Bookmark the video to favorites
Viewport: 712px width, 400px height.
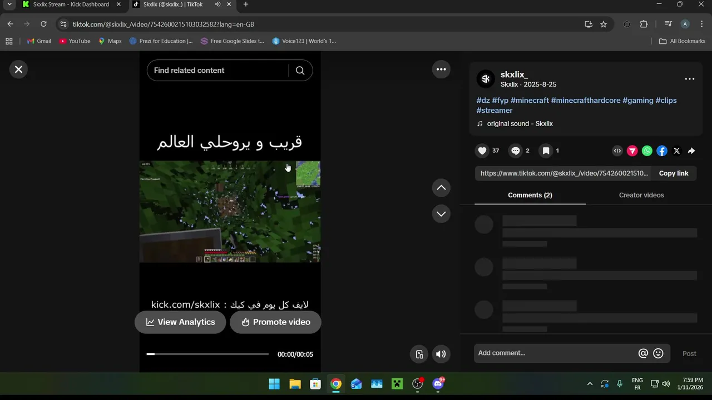(546, 151)
